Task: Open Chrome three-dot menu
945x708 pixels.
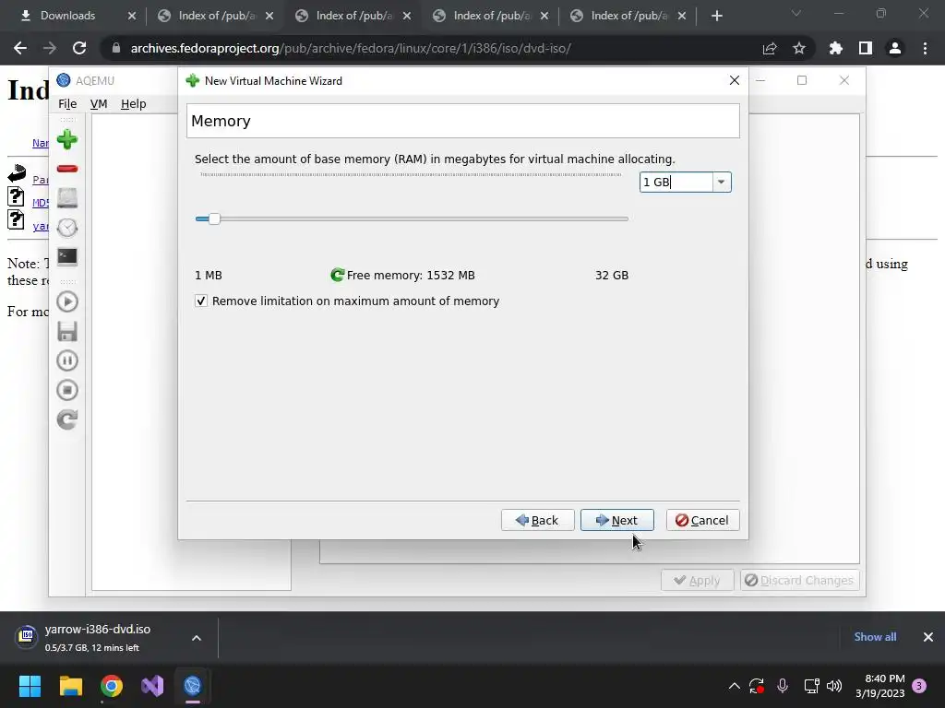Action: 925,48
